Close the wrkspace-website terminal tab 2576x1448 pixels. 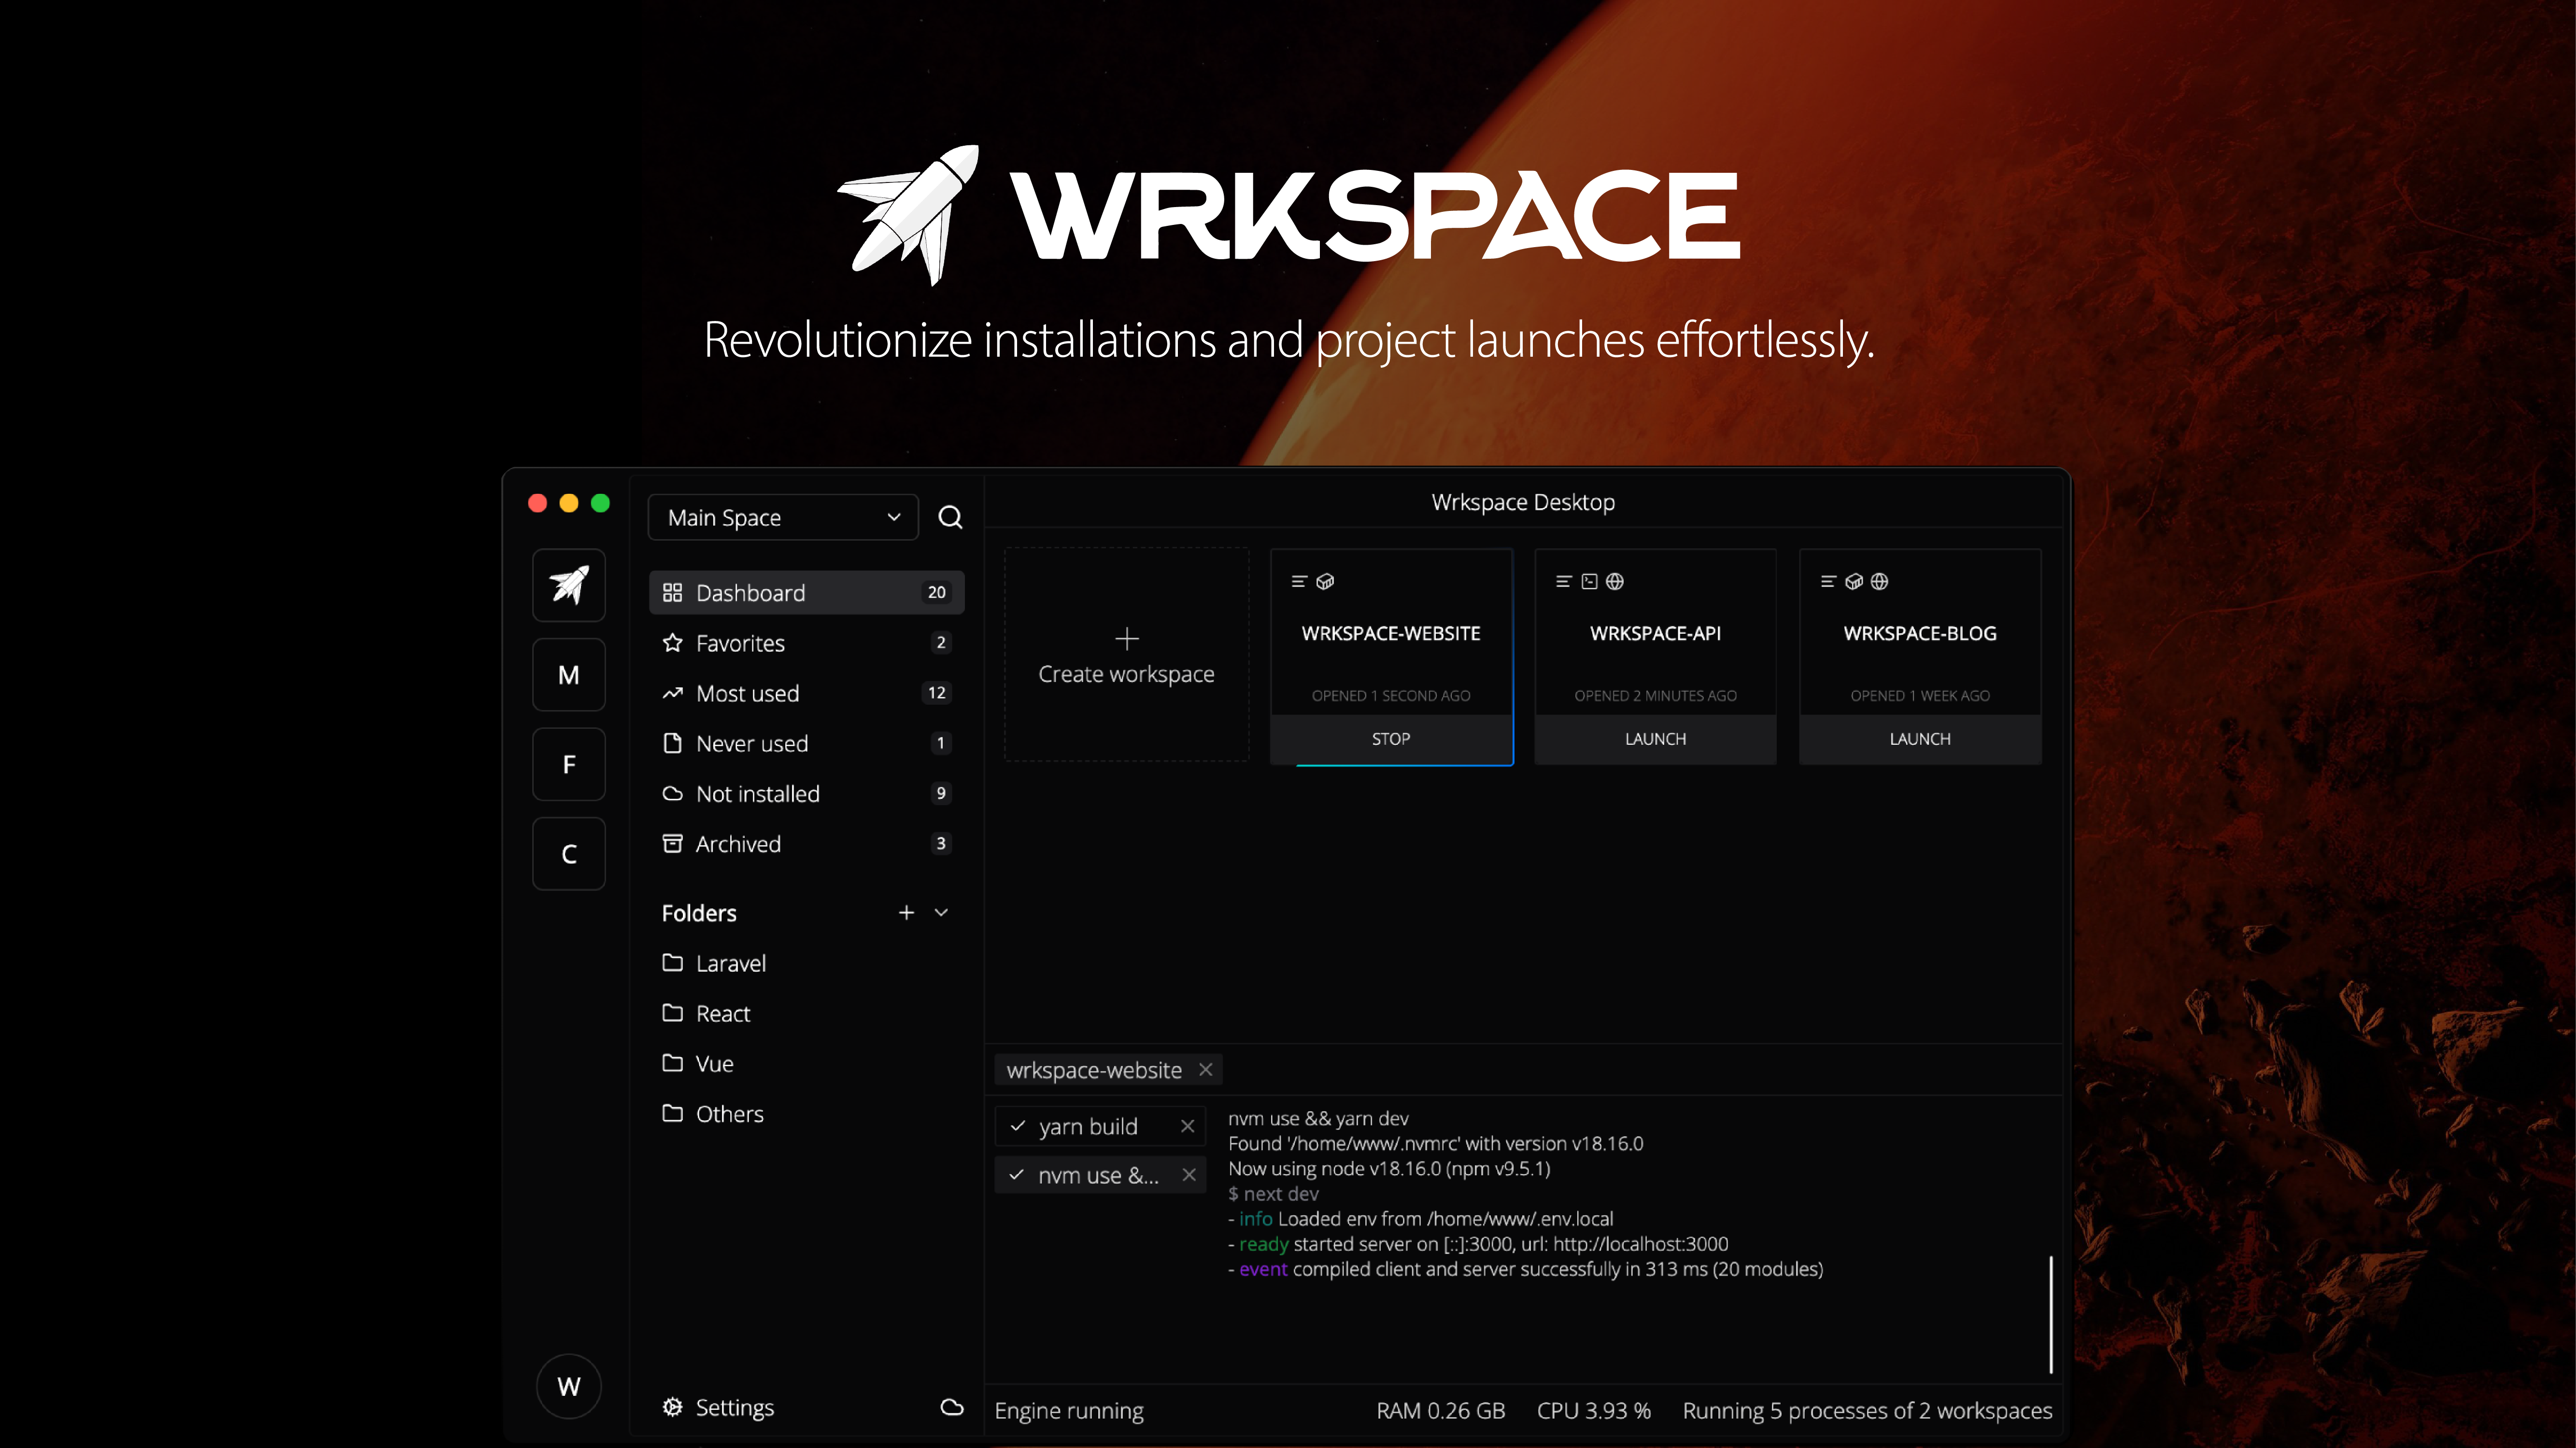point(1205,1069)
